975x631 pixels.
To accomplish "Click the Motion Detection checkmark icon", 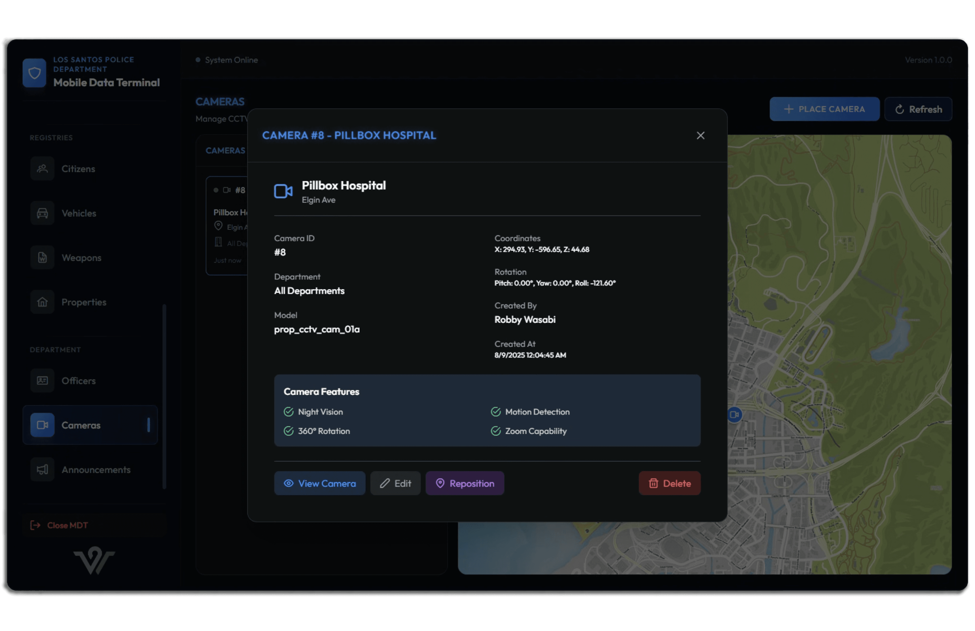I will tap(496, 412).
